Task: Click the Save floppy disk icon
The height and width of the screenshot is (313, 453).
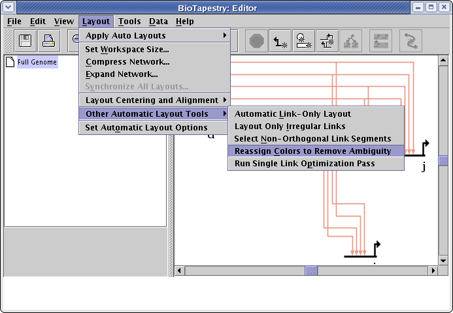Action: coord(25,41)
